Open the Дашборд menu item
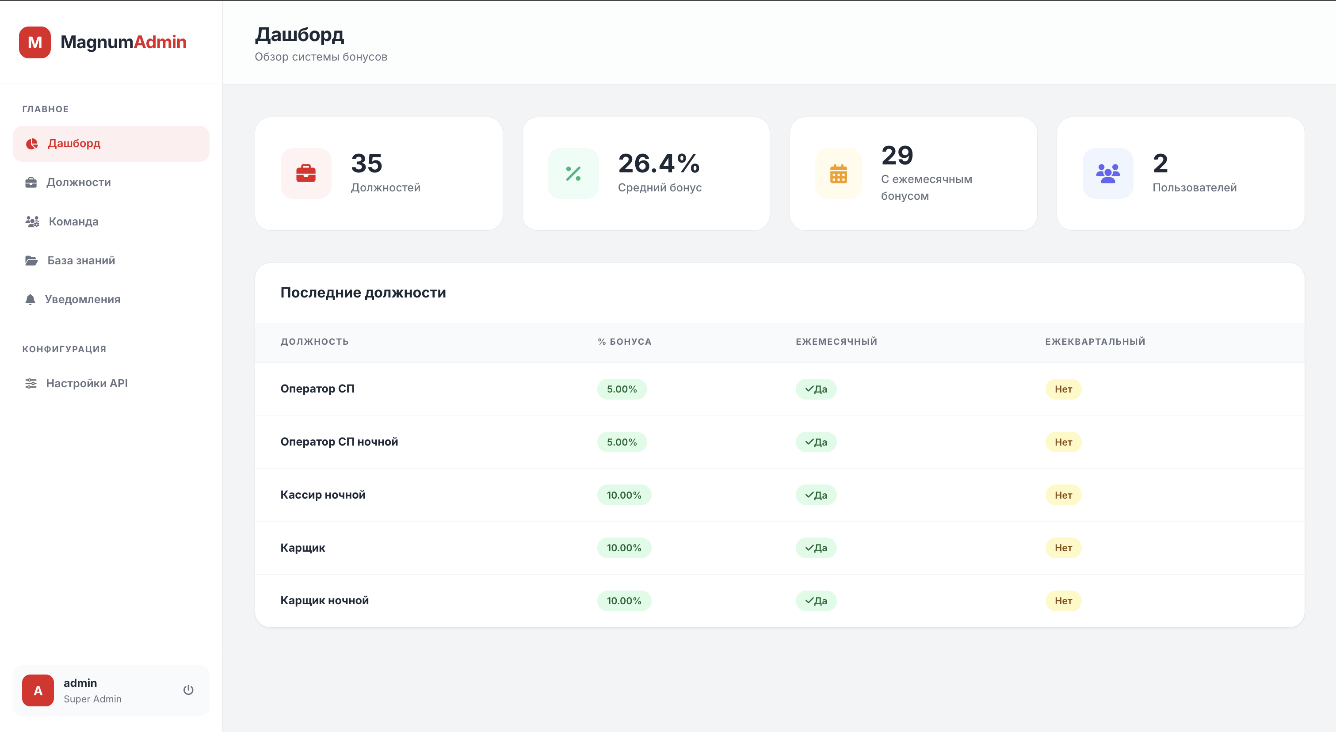Image resolution: width=1336 pixels, height=732 pixels. [111, 144]
